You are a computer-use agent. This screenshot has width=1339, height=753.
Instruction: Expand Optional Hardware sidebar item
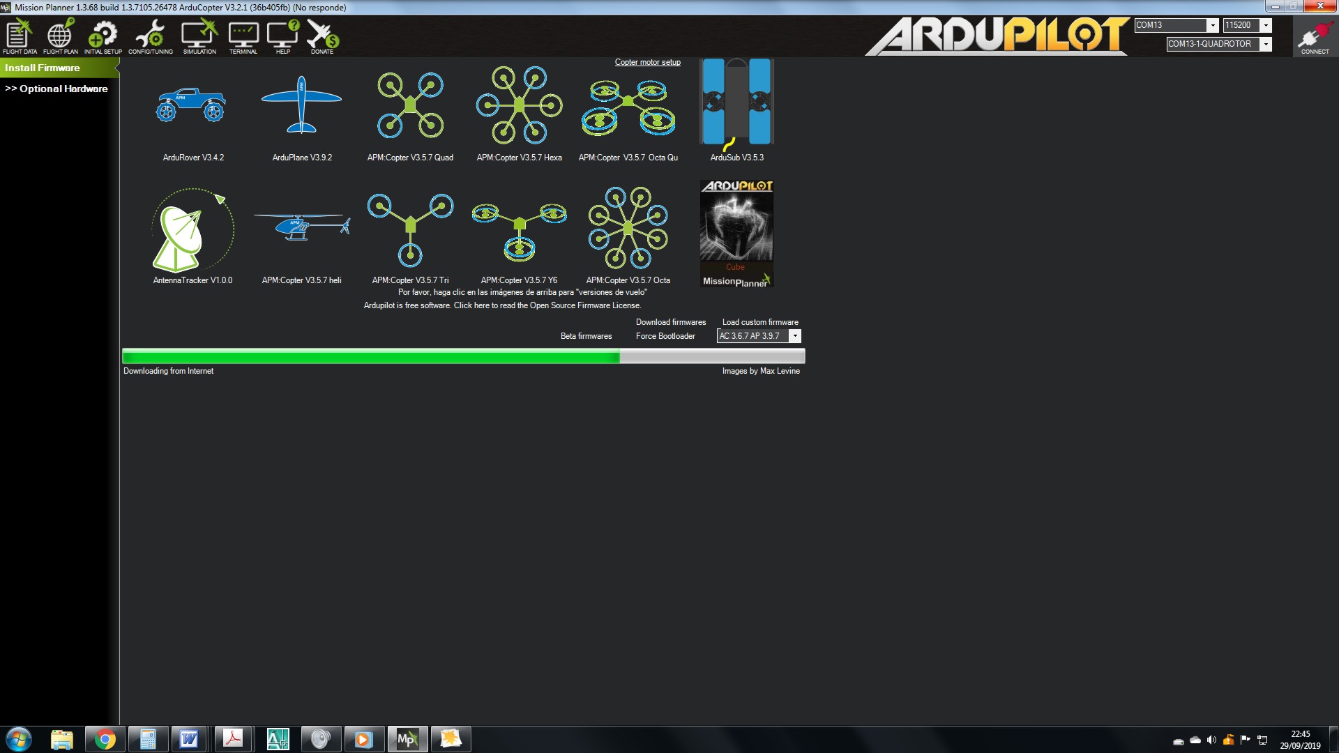(57, 89)
